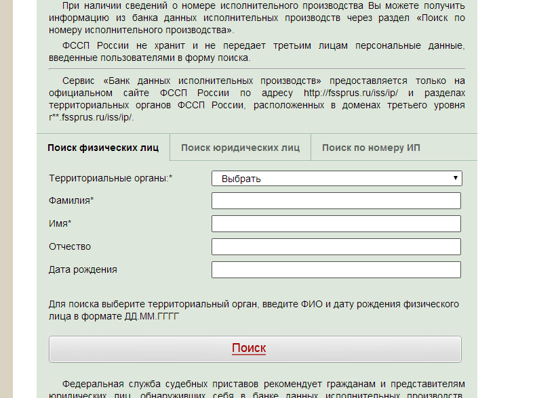The width and height of the screenshot is (537, 398).
Task: Open the Поиск юридических лиц tab
Action: point(241,148)
